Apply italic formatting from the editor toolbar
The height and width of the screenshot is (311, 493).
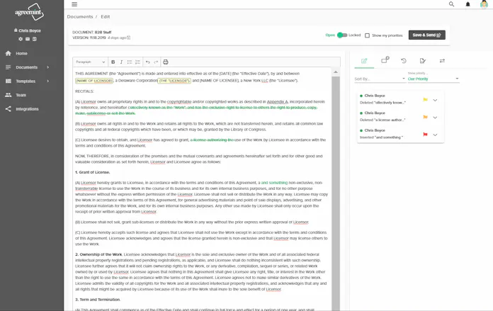coord(121,62)
